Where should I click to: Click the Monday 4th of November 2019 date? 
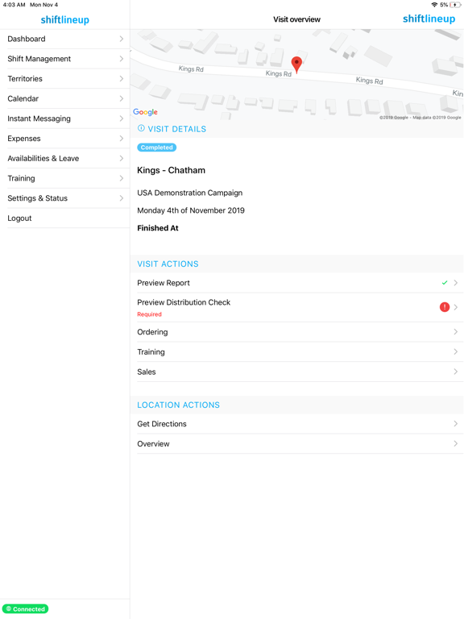point(191,210)
